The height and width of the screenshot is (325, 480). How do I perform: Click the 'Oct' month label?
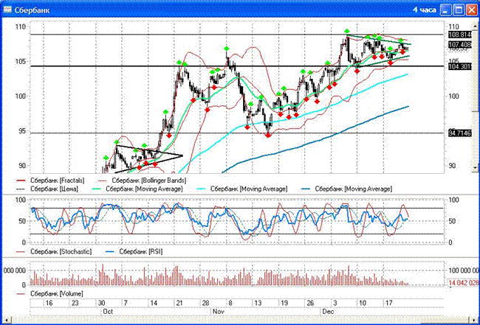[107, 311]
